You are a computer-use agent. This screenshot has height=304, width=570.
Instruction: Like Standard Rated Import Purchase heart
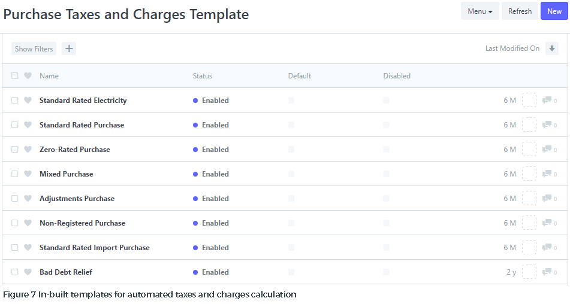(x=28, y=247)
